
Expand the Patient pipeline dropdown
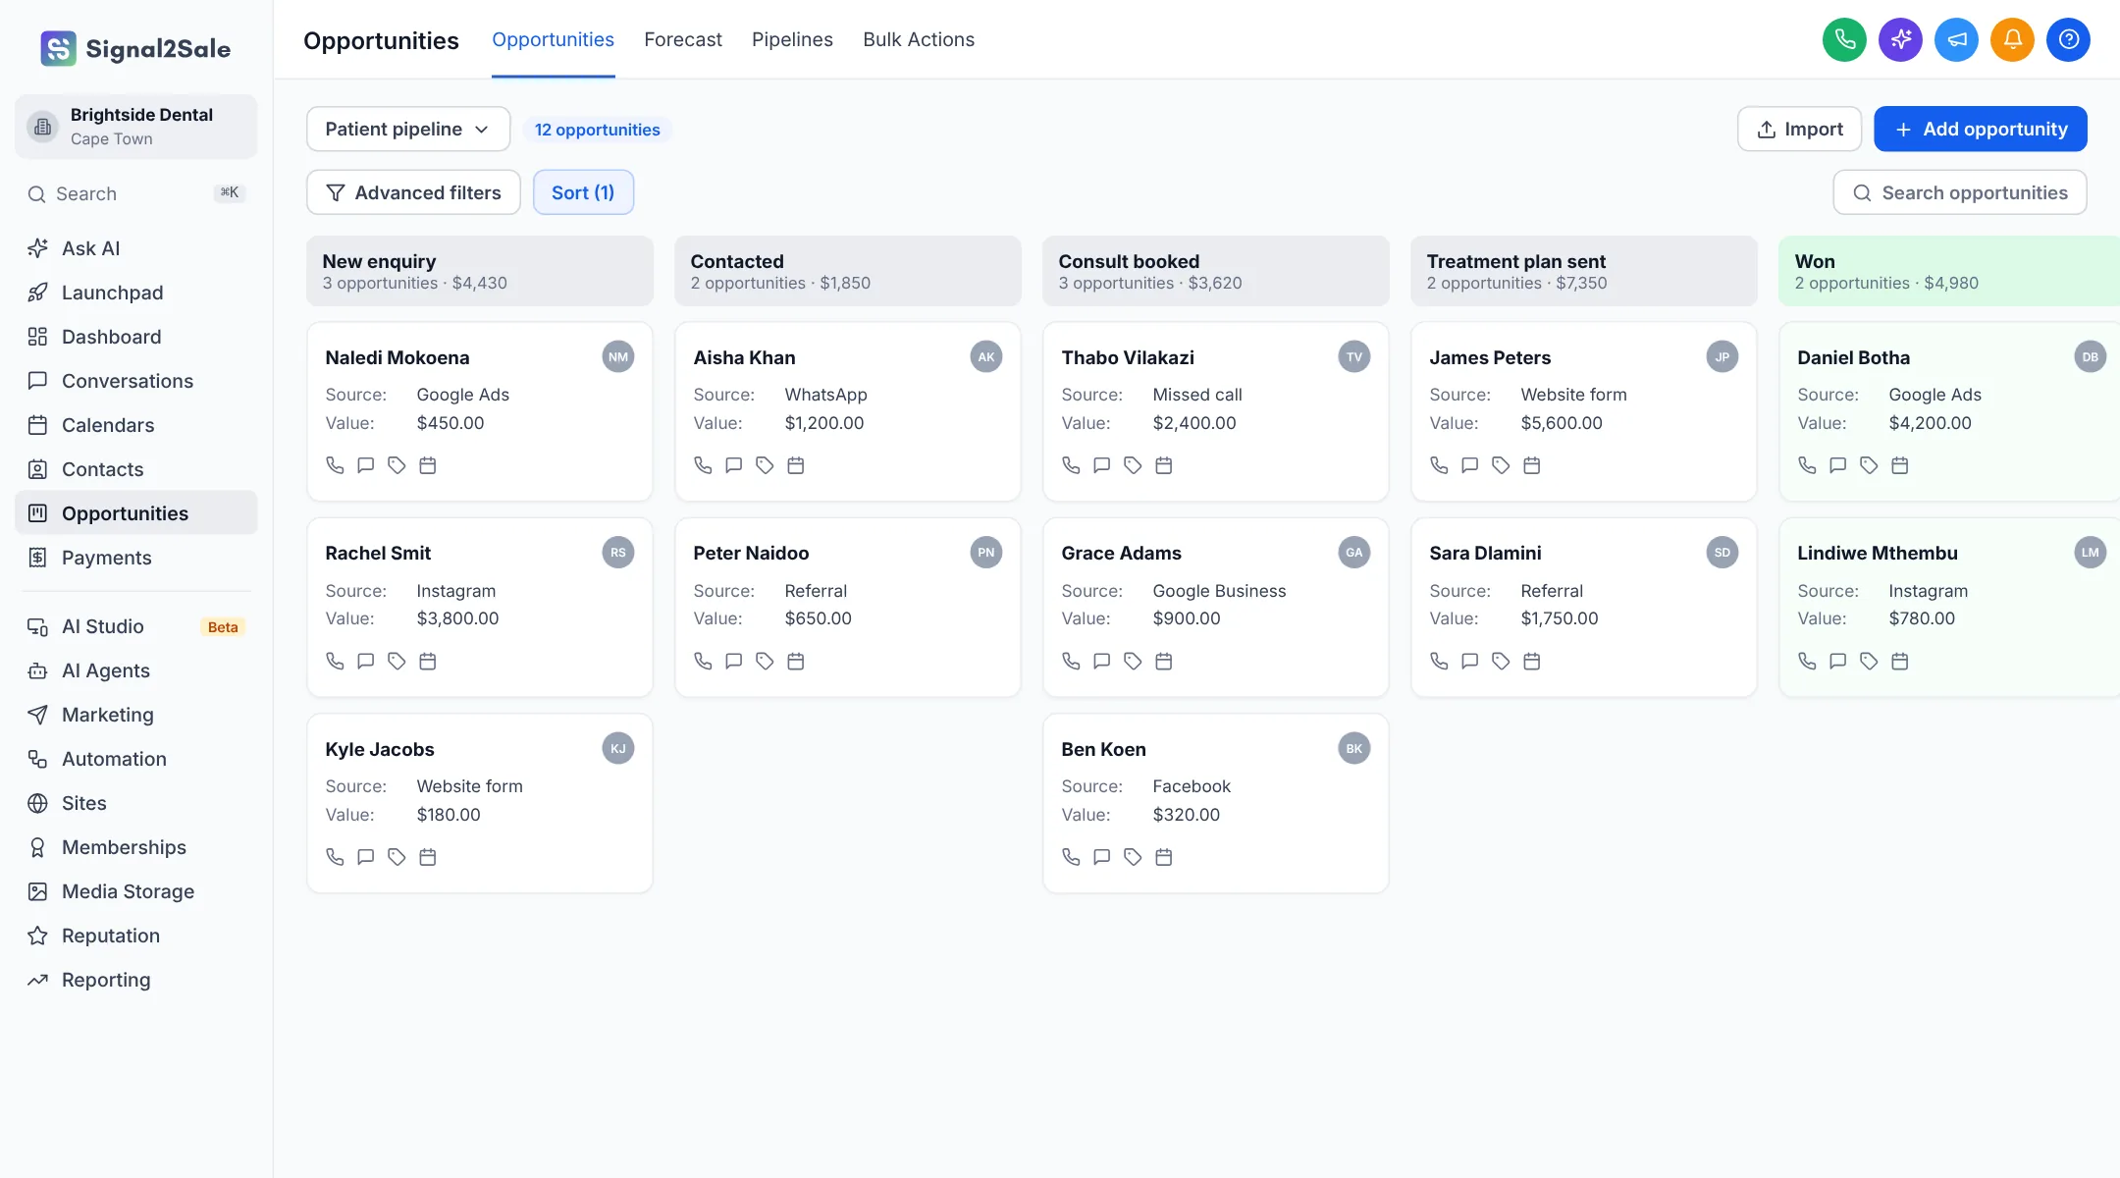[408, 129]
